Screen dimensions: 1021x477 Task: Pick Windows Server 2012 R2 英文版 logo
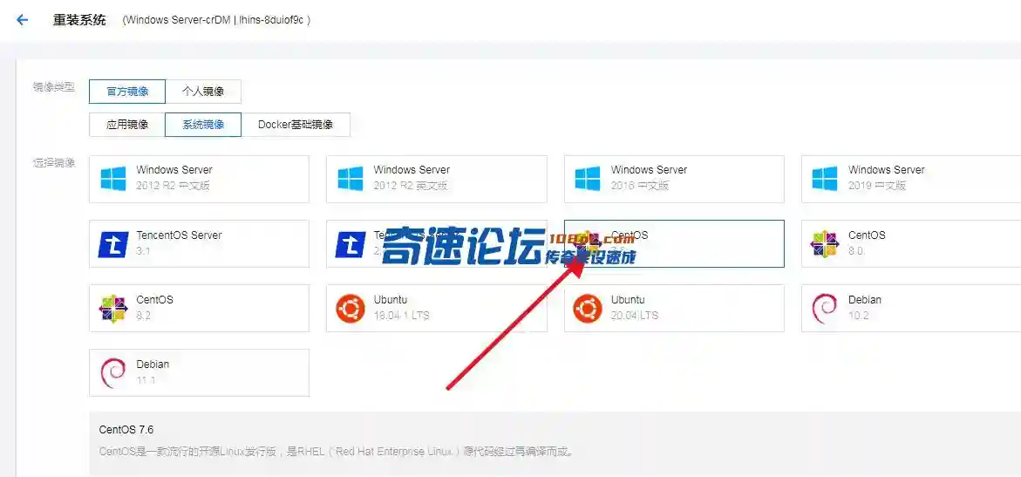(x=351, y=179)
